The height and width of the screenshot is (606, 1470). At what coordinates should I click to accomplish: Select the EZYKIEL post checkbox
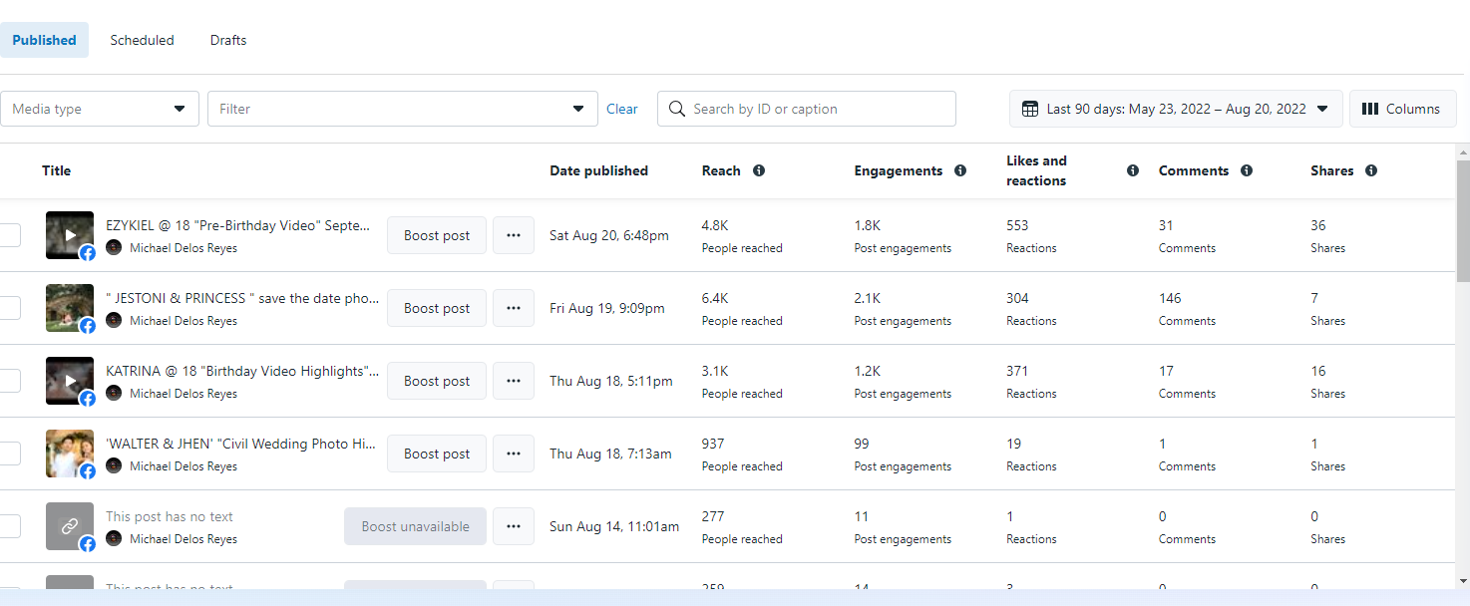pyautogui.click(x=9, y=235)
